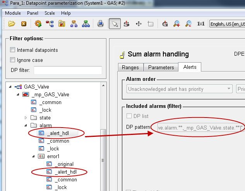Click the zoom out magnifier icon

(188, 24)
